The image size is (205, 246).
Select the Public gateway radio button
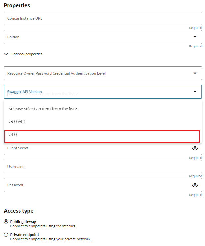6,222
